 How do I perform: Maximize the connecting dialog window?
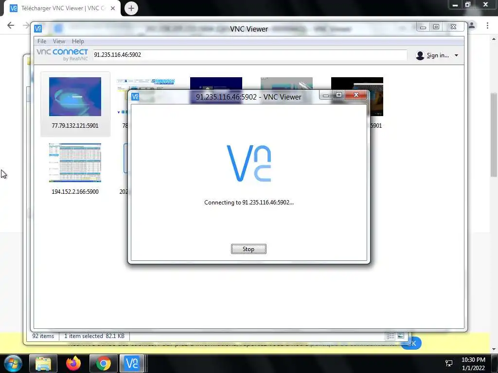tap(339, 95)
